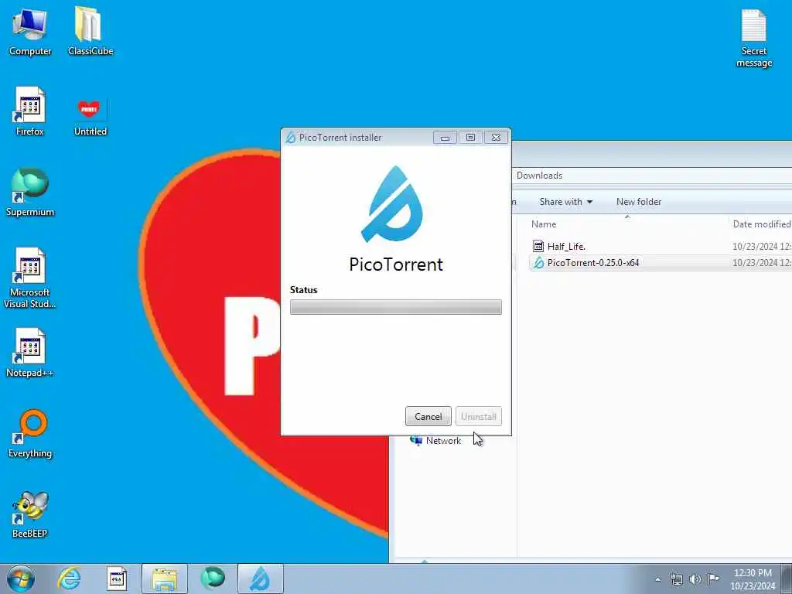Open Supermium from the taskbar
Viewport: 792px width, 594px height.
[x=213, y=579]
